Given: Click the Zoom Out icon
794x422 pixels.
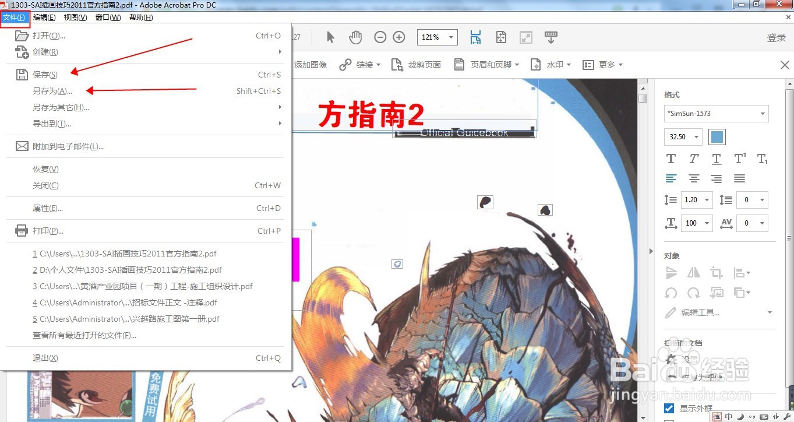Looking at the screenshot, I should click(x=380, y=37).
